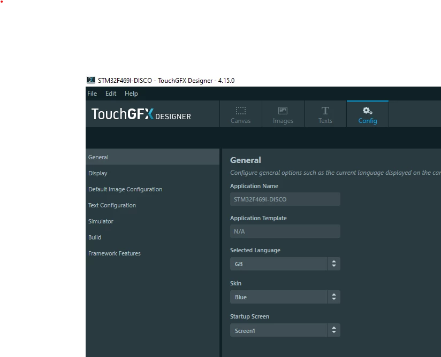Select General in the config sidebar

pyautogui.click(x=153, y=157)
